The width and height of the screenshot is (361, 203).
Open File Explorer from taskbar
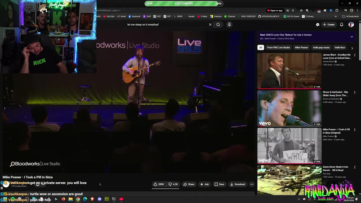pos(71,199)
